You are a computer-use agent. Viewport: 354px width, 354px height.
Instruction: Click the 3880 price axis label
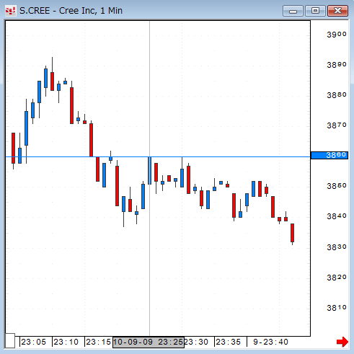coord(337,95)
